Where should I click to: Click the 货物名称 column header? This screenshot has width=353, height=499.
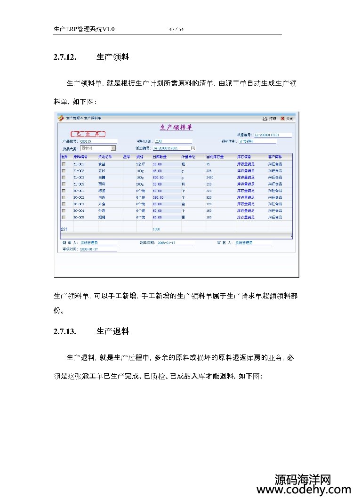coord(105,157)
